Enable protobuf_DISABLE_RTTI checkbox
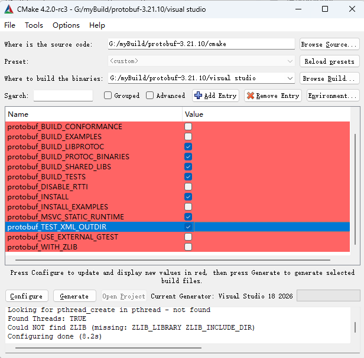 188,186
